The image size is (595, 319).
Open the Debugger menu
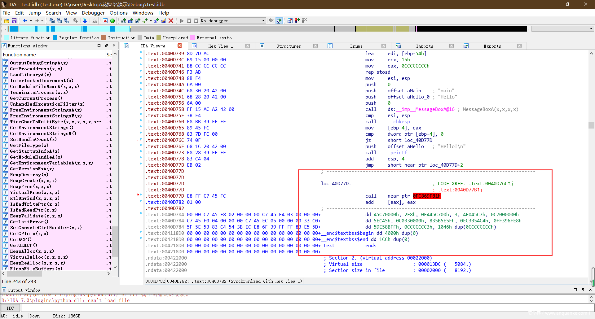93,13
